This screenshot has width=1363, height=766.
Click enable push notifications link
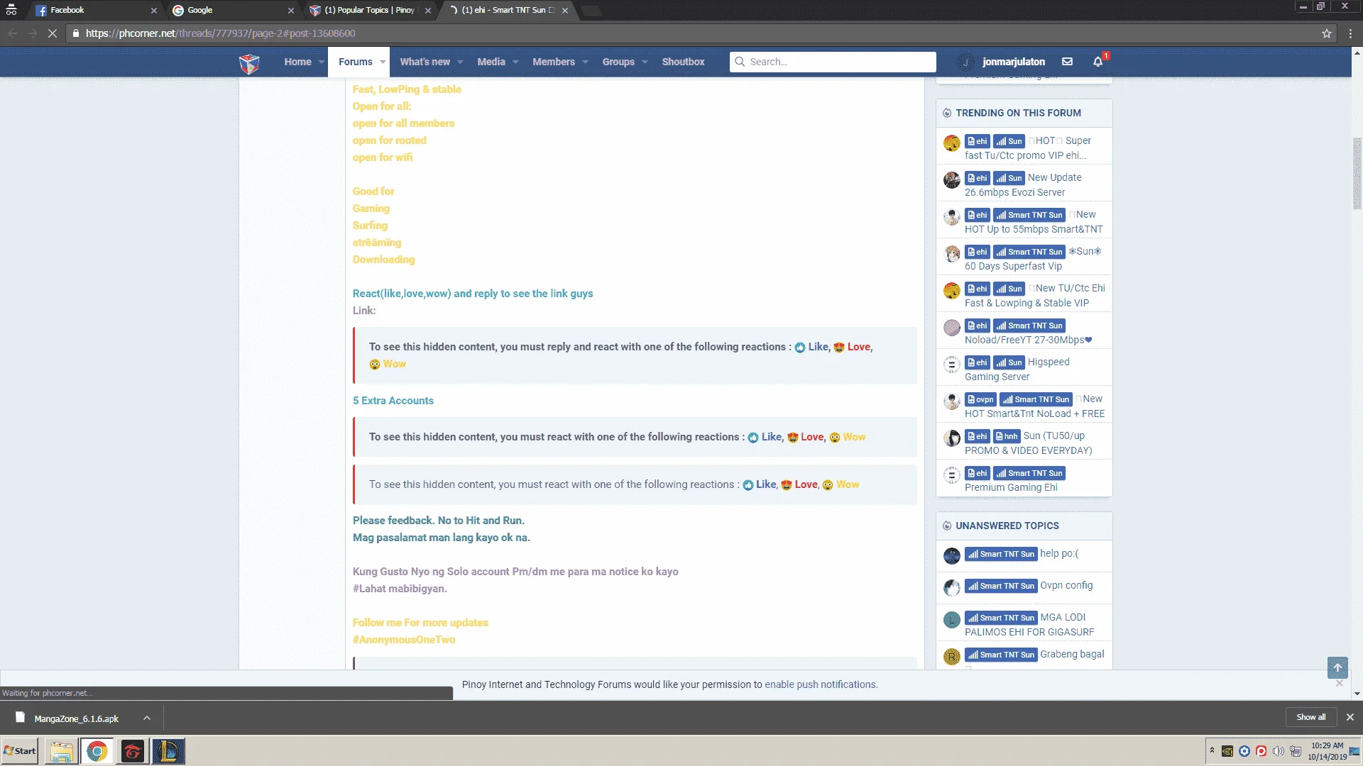[821, 684]
